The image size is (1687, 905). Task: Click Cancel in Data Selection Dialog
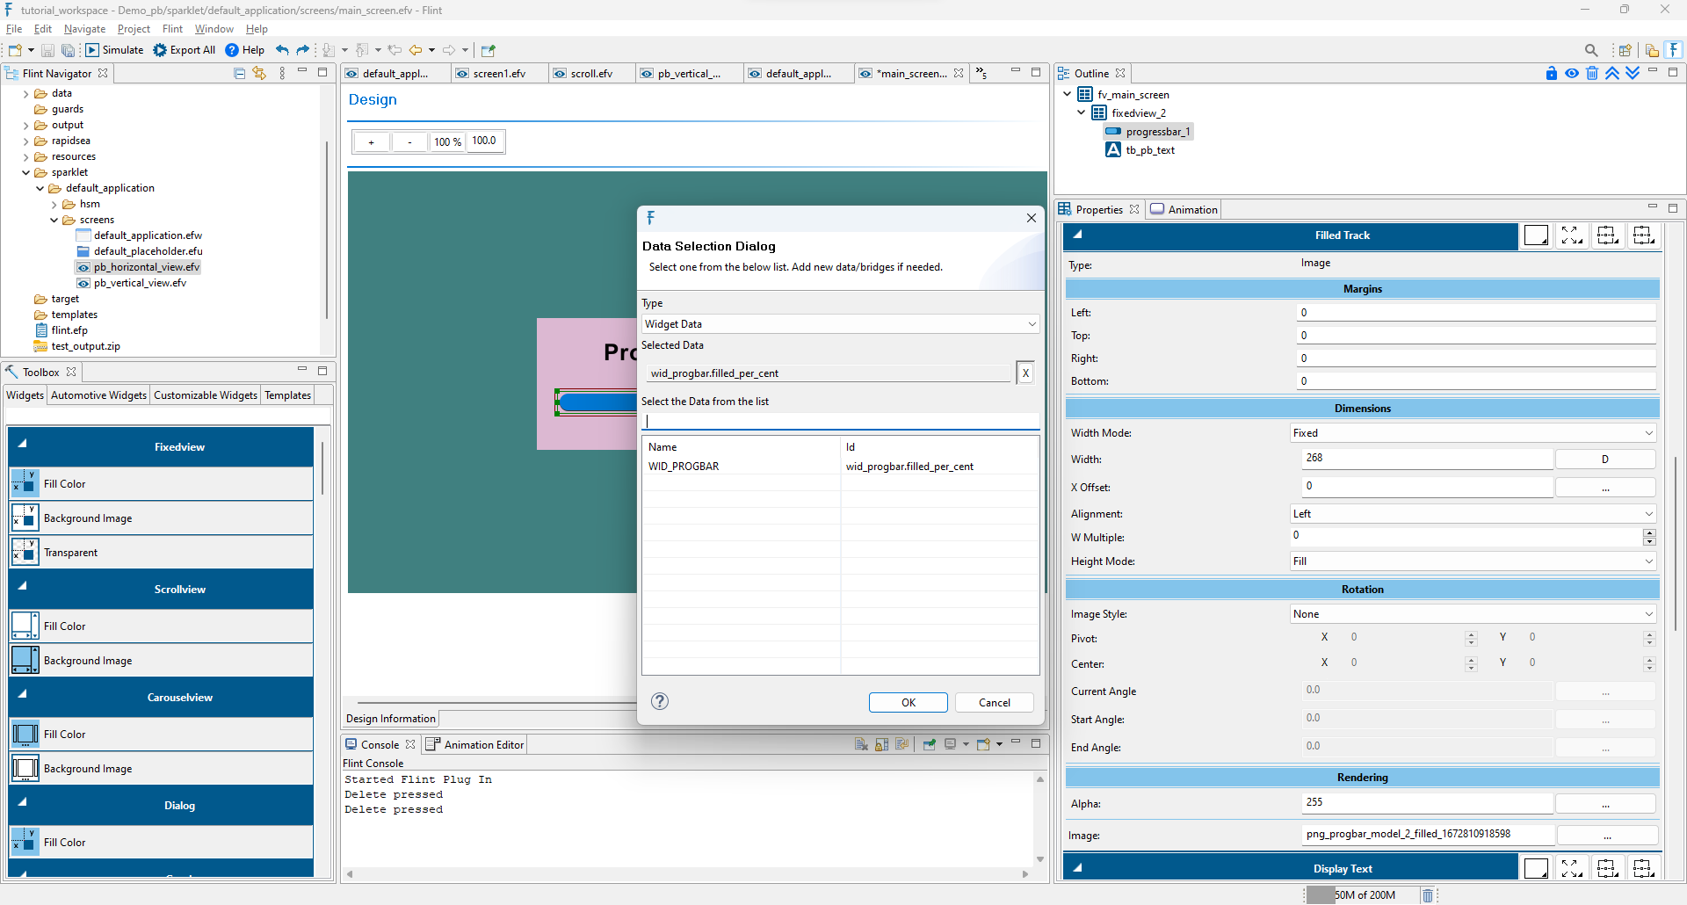pos(994,703)
